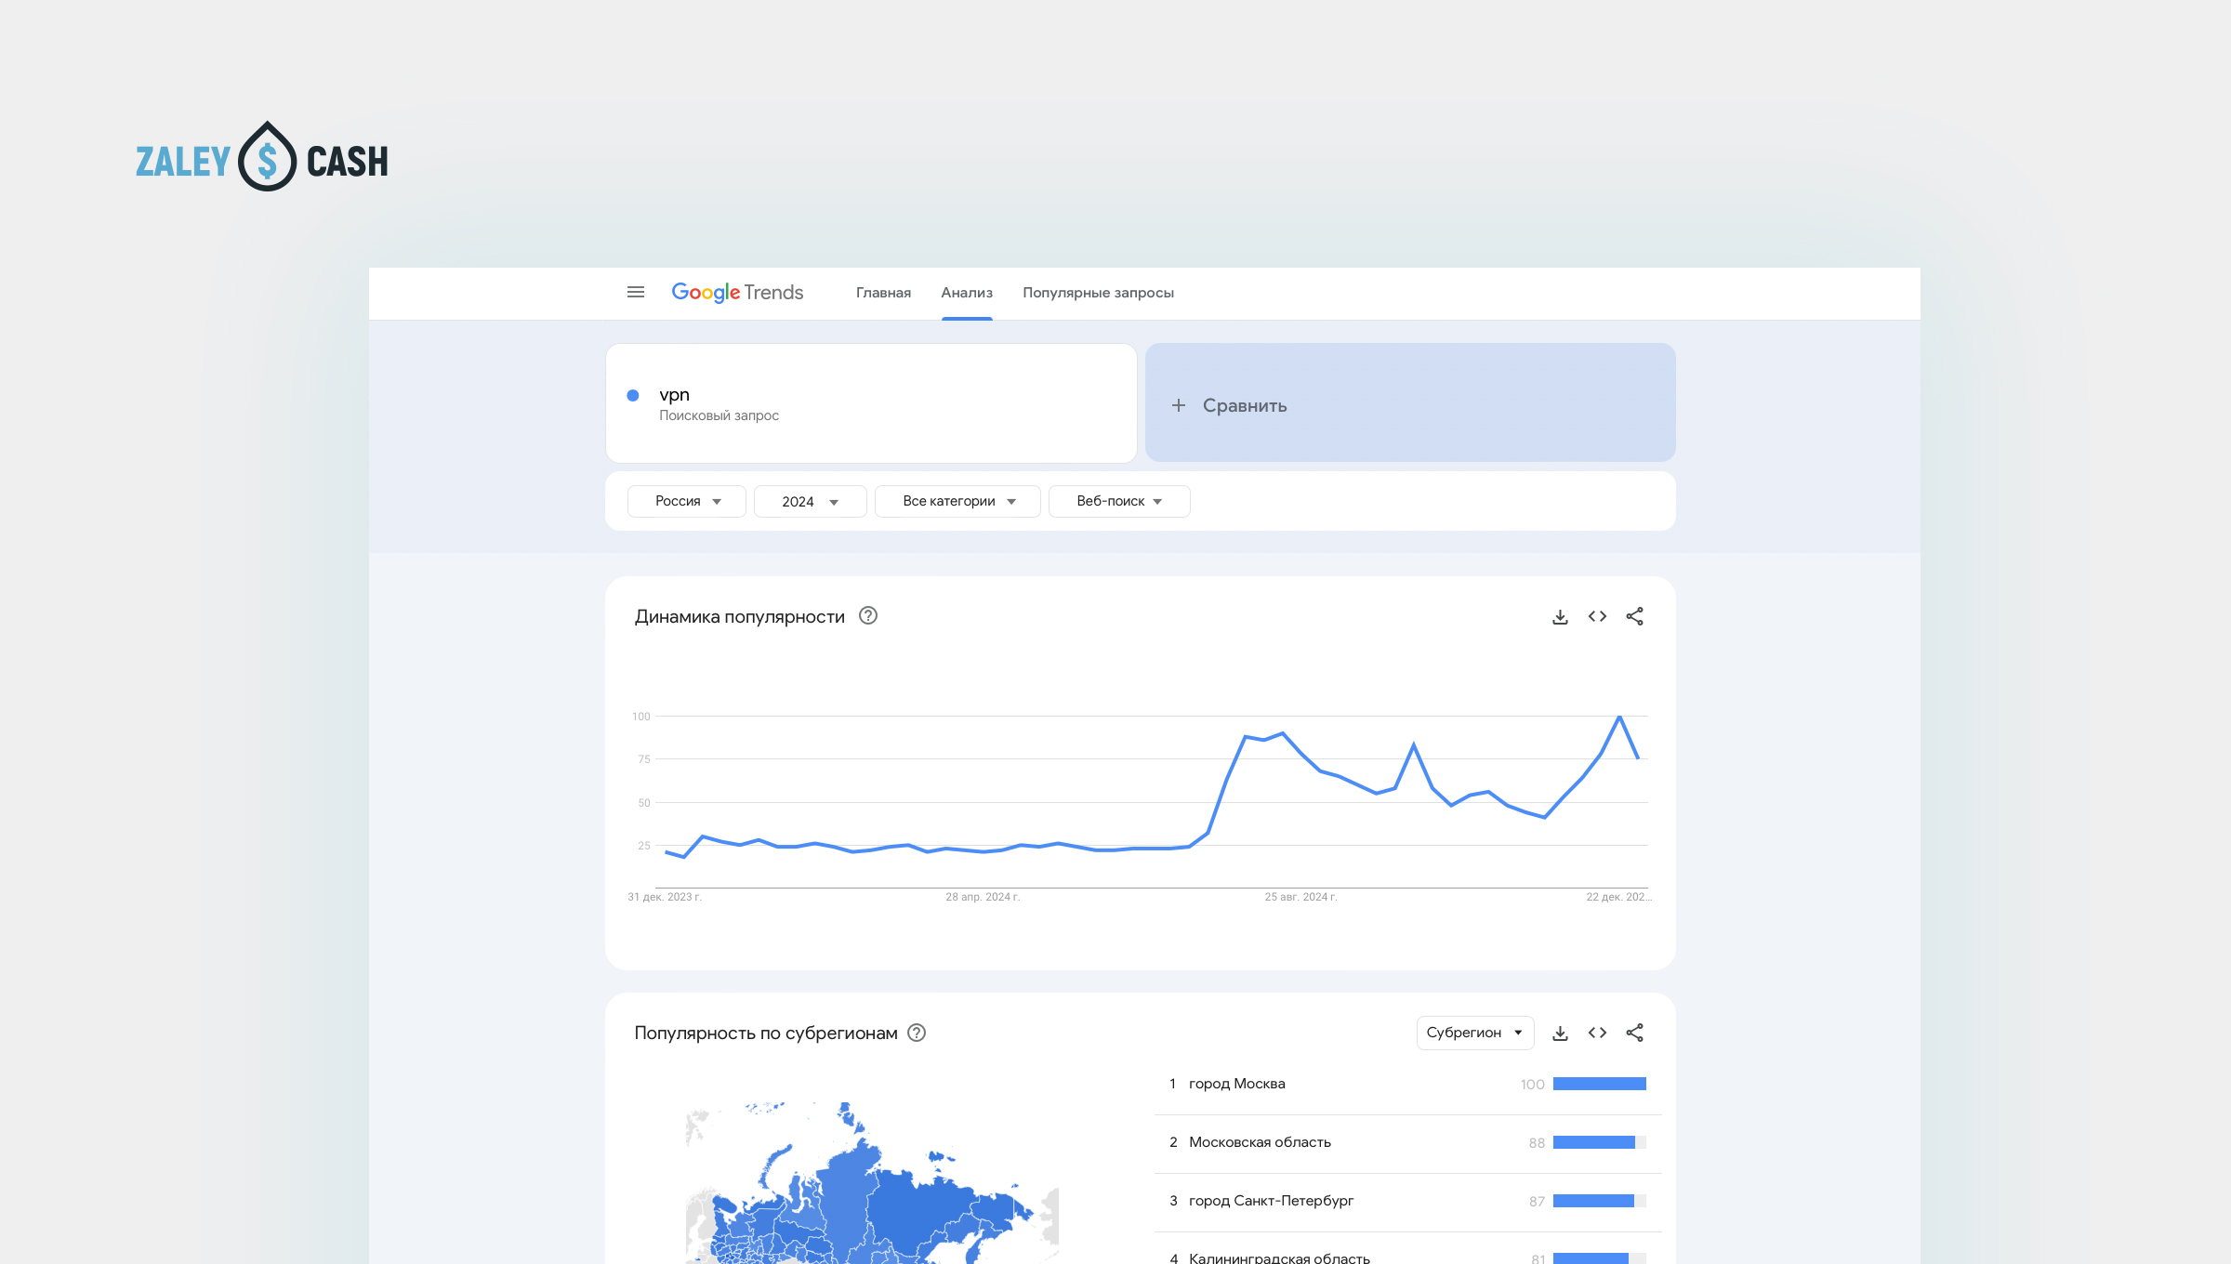Click the Russia subregion map
2231x1264 pixels.
pos(872,1182)
